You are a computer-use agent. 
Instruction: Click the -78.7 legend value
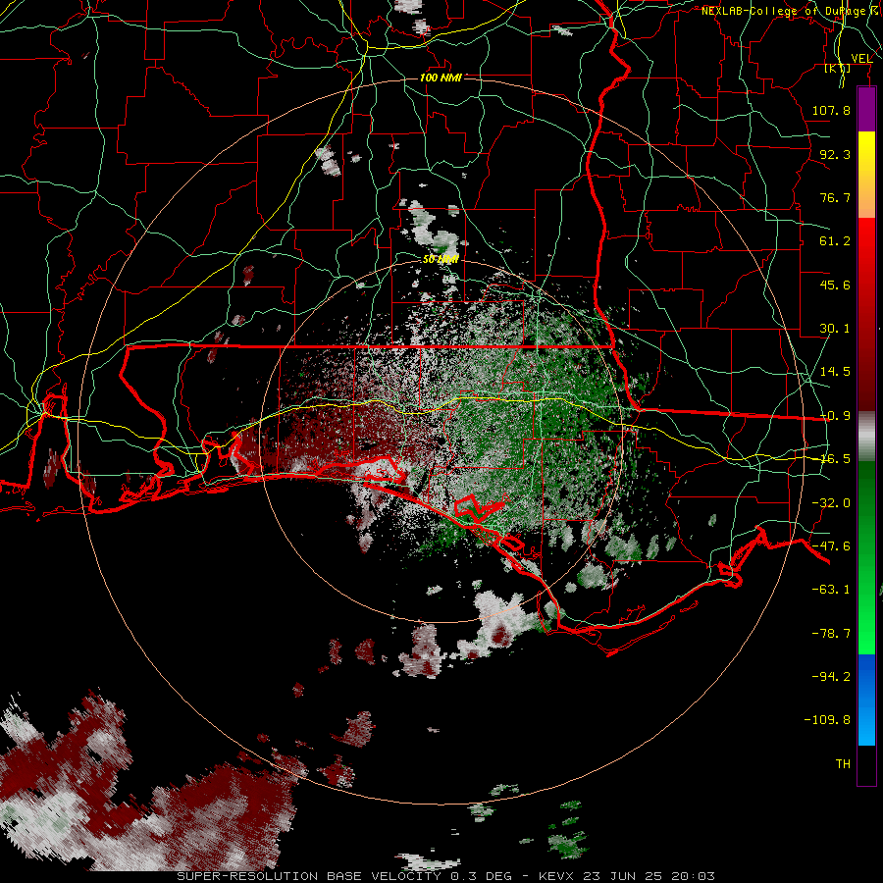831,634
